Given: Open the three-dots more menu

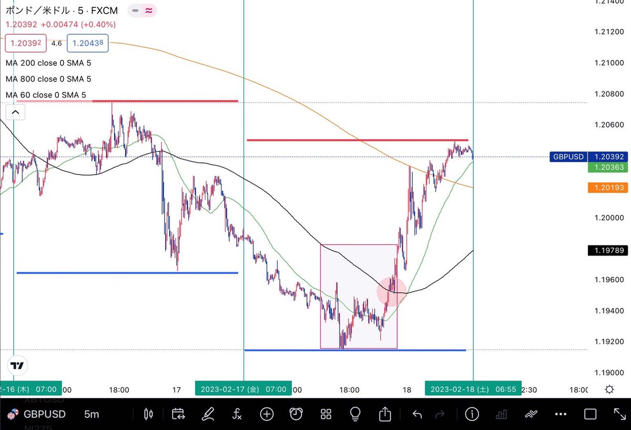Looking at the screenshot, I should pos(561,414).
